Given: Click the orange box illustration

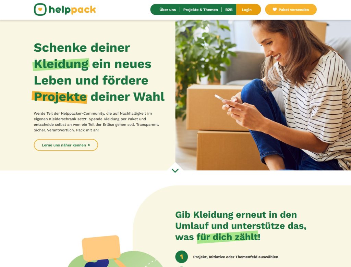Looking at the screenshot, I should (101, 248).
